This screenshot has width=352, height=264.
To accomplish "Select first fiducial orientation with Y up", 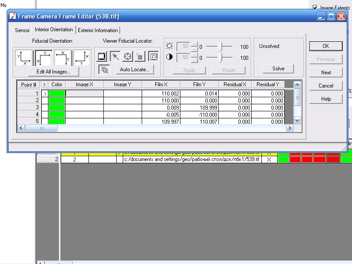I will [x=24, y=57].
